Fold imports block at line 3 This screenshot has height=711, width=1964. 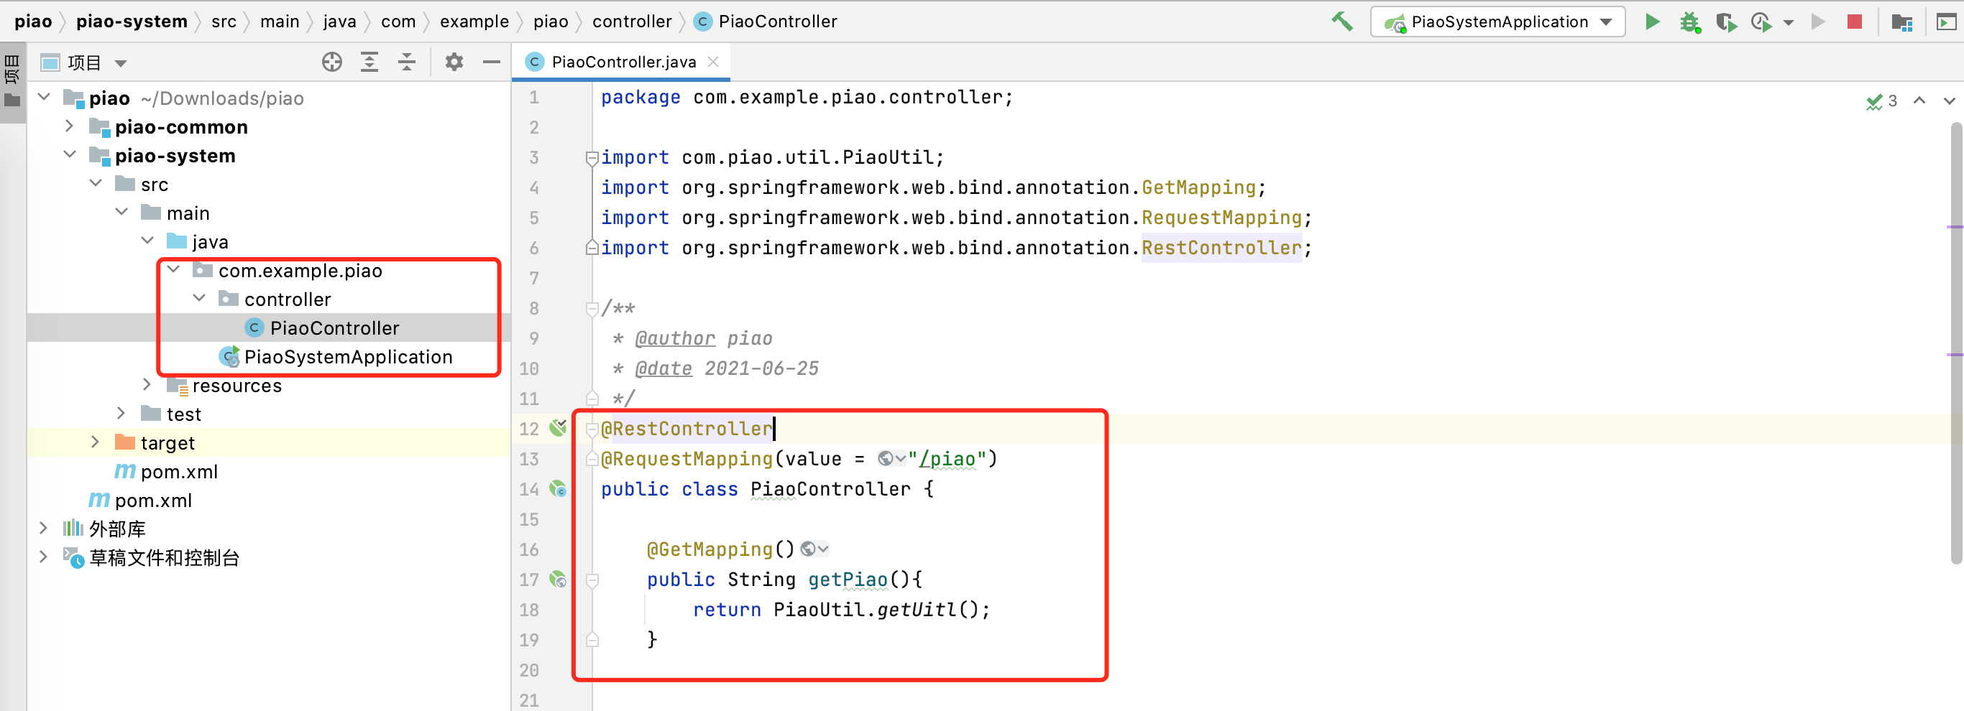[x=592, y=158]
